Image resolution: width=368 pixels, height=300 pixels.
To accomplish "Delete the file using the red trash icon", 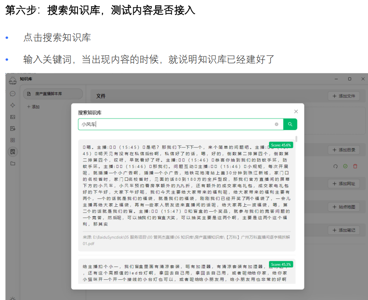I will 355,166.
